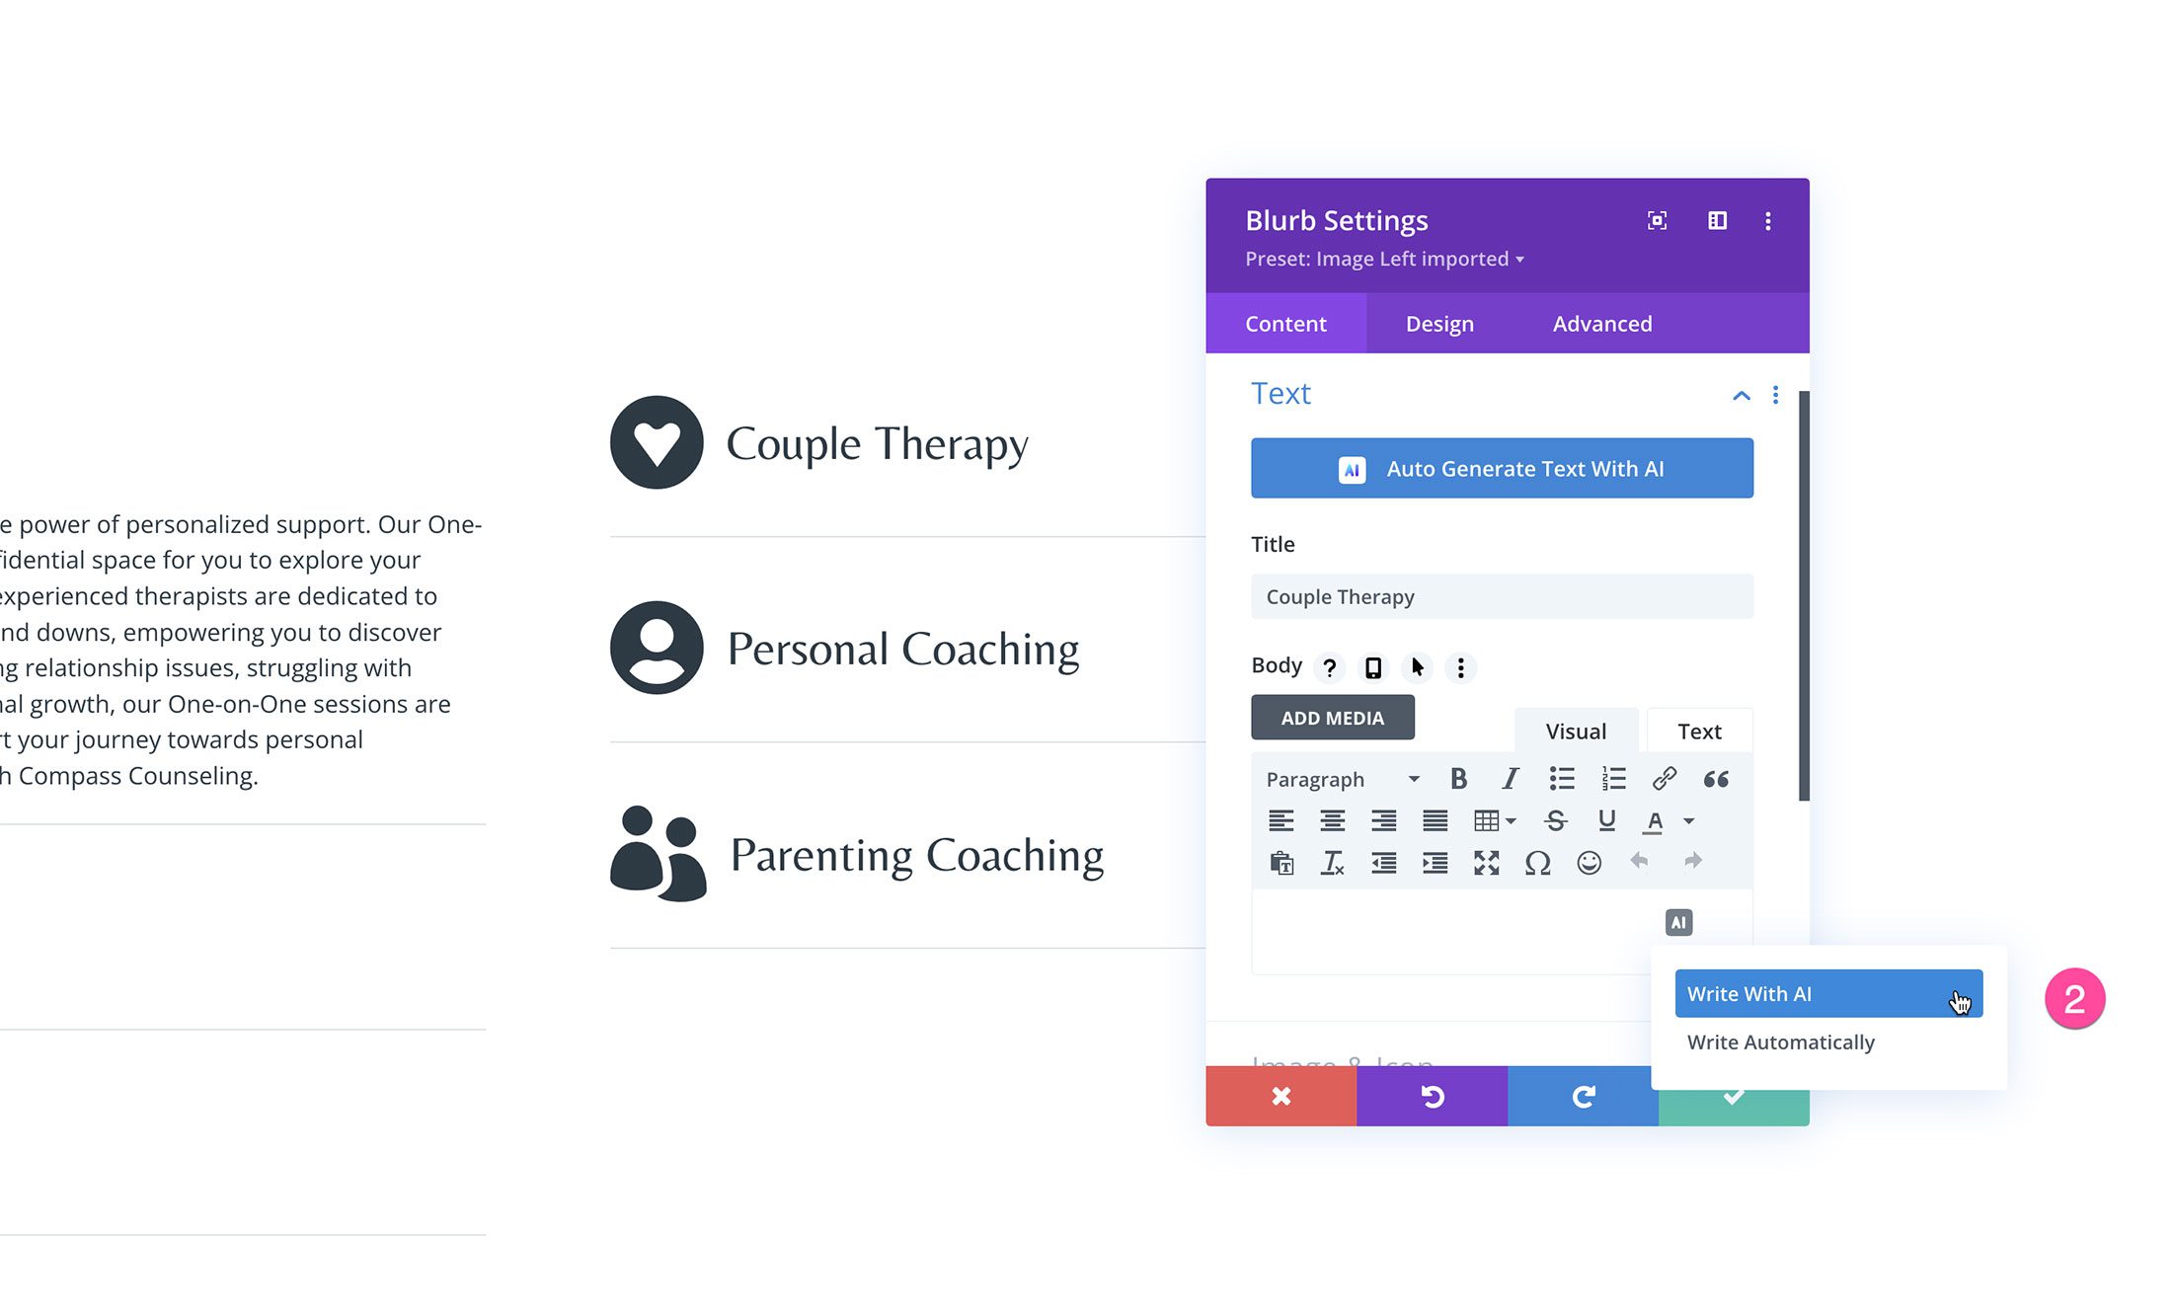2172x1312 pixels.
Task: Toggle Text editor mode
Action: [1697, 729]
